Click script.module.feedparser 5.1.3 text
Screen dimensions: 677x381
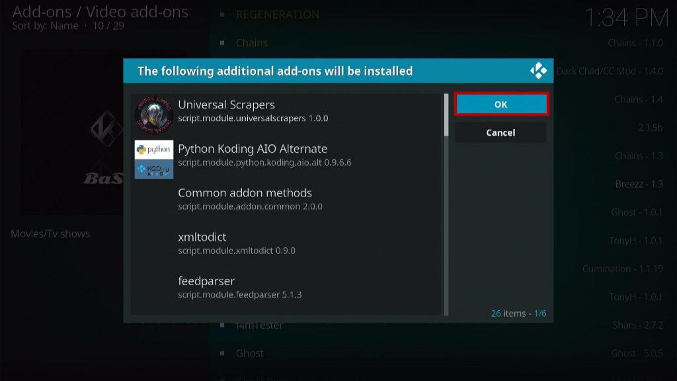(239, 294)
